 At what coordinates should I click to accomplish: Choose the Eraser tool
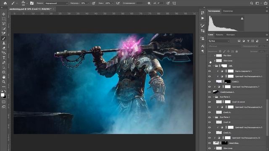(4, 48)
